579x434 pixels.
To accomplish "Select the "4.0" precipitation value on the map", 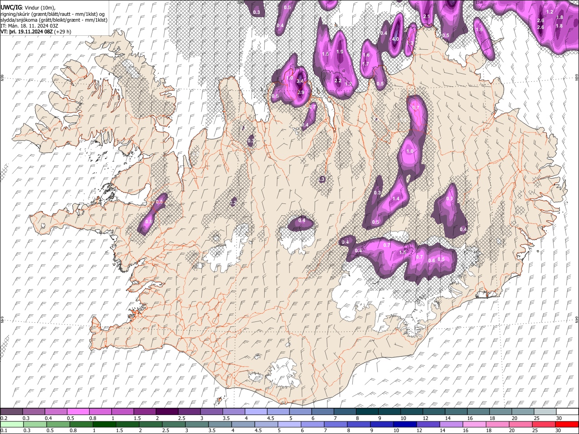I will click(x=395, y=39).
